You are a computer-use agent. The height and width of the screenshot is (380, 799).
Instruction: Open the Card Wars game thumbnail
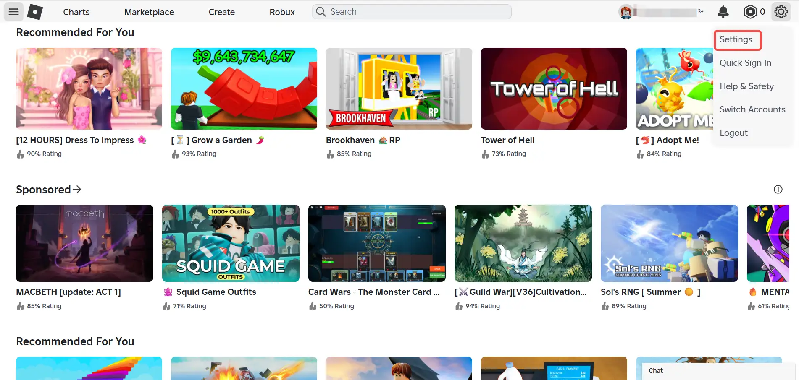tap(377, 243)
